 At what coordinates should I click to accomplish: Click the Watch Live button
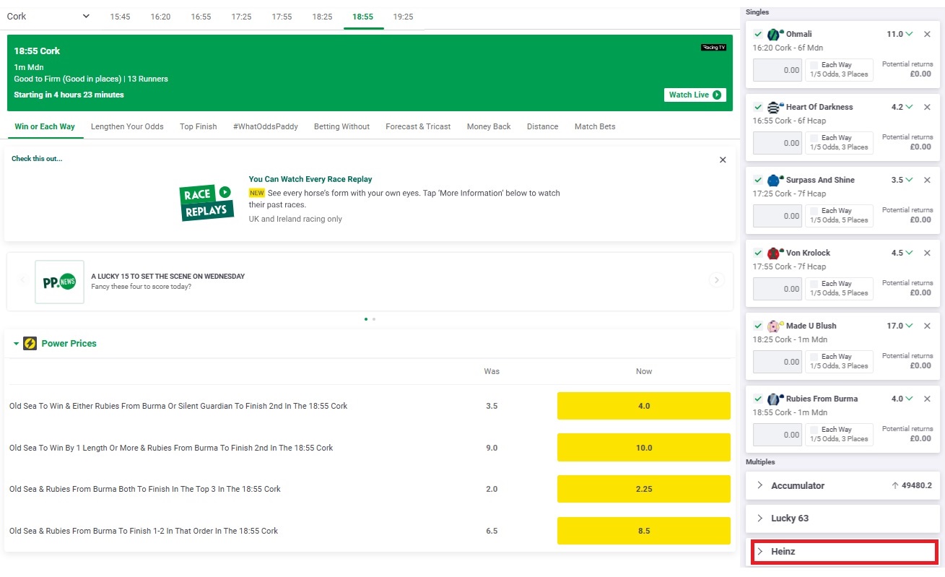tap(694, 95)
